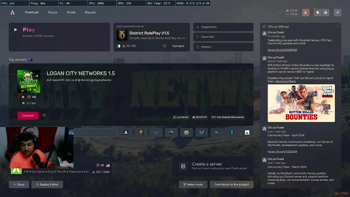Viewport: 350px width, 197px height.
Task: Click the Los Santos map tag
Action: pos(181,117)
